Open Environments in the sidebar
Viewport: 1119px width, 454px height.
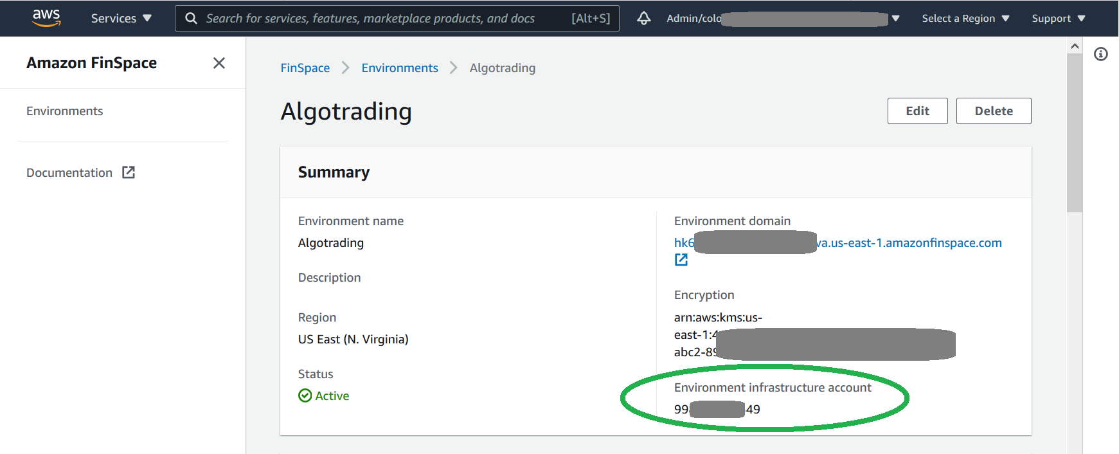pyautogui.click(x=64, y=111)
